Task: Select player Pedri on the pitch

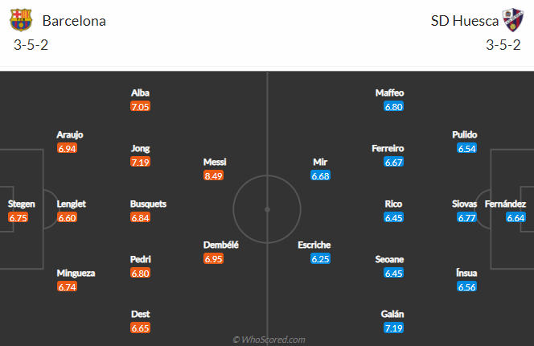Action: click(140, 259)
